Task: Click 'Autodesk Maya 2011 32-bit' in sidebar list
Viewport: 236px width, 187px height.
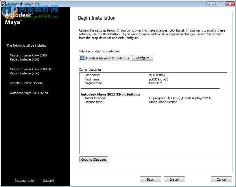Action: tap(29, 93)
